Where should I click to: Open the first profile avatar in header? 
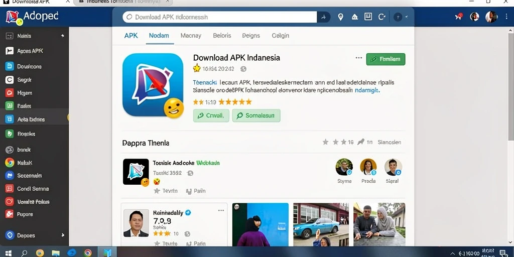[x=475, y=17]
